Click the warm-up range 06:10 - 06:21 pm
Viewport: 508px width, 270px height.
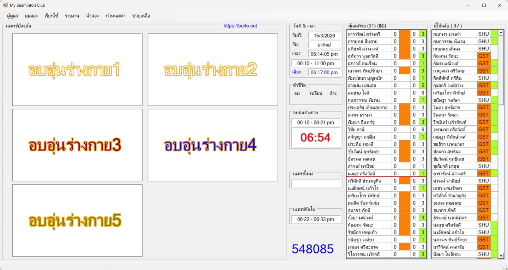pos(316,122)
